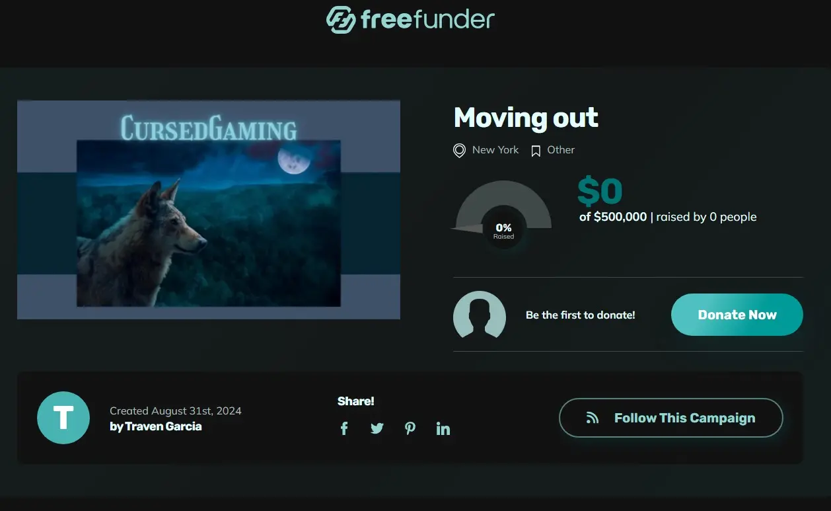The height and width of the screenshot is (511, 831).
Task: Click the Other category label
Action: pos(561,150)
